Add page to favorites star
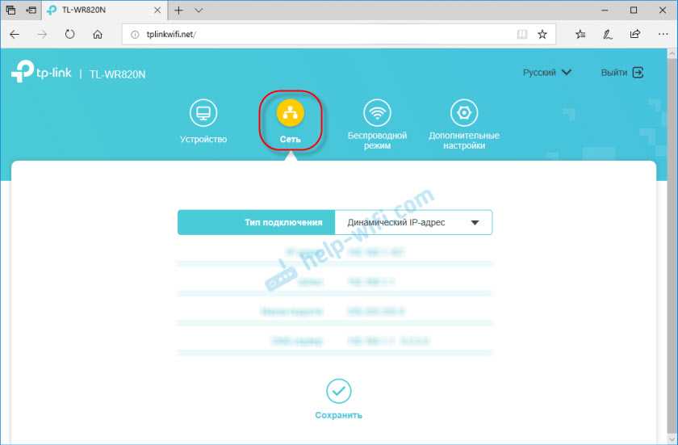678x445 pixels. tap(542, 34)
